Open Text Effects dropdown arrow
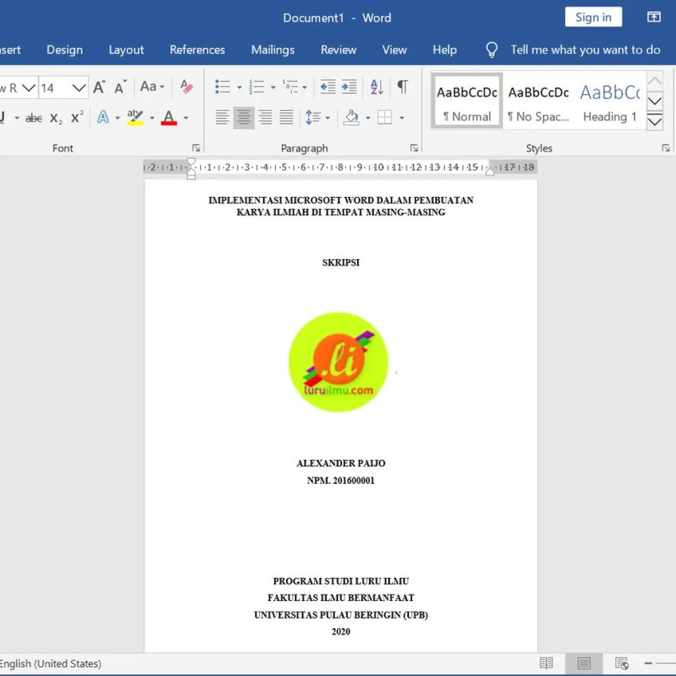 118,118
